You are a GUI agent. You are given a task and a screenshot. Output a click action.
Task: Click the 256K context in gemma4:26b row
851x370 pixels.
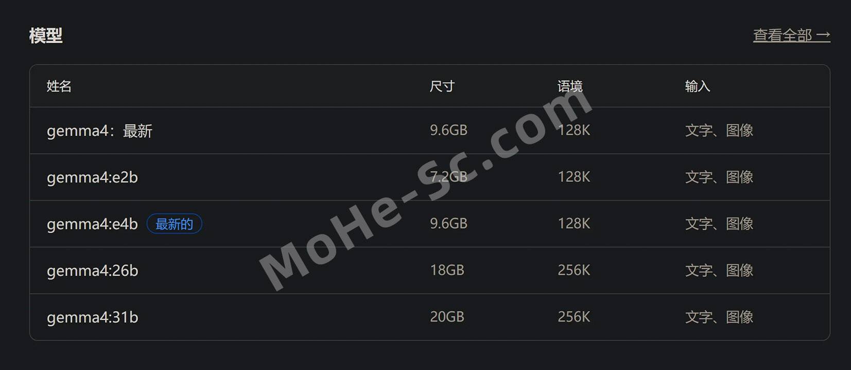574,270
